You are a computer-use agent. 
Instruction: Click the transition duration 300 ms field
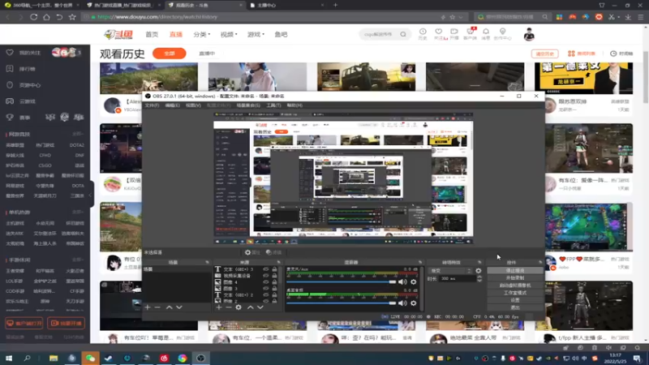458,279
